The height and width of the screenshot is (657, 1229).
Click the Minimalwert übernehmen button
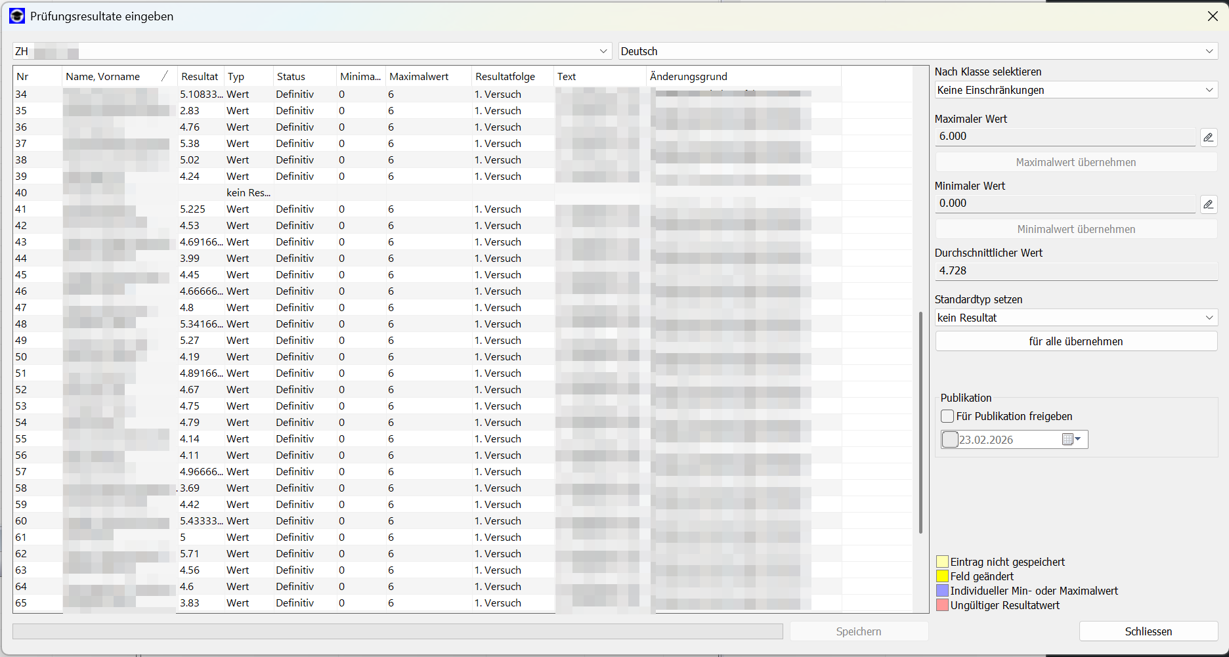[1076, 229]
